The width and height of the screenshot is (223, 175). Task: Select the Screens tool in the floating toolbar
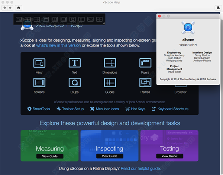[x=64, y=19]
